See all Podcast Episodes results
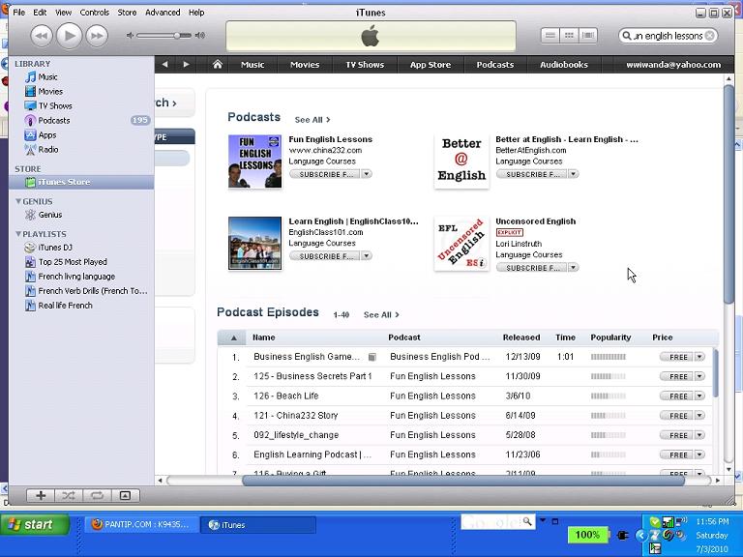The height and width of the screenshot is (557, 743). point(381,315)
